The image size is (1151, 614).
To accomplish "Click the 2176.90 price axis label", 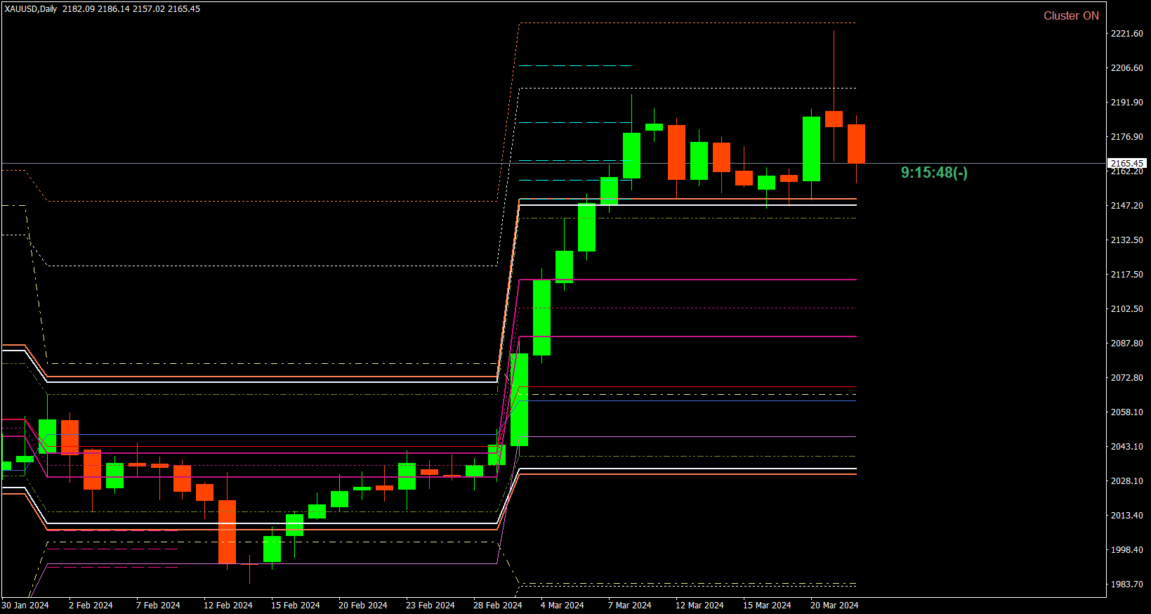I will pyautogui.click(x=1126, y=137).
